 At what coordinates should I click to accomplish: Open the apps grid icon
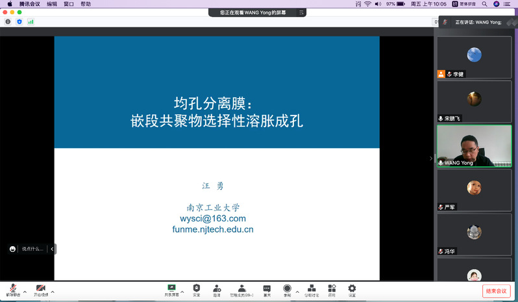coord(332,288)
